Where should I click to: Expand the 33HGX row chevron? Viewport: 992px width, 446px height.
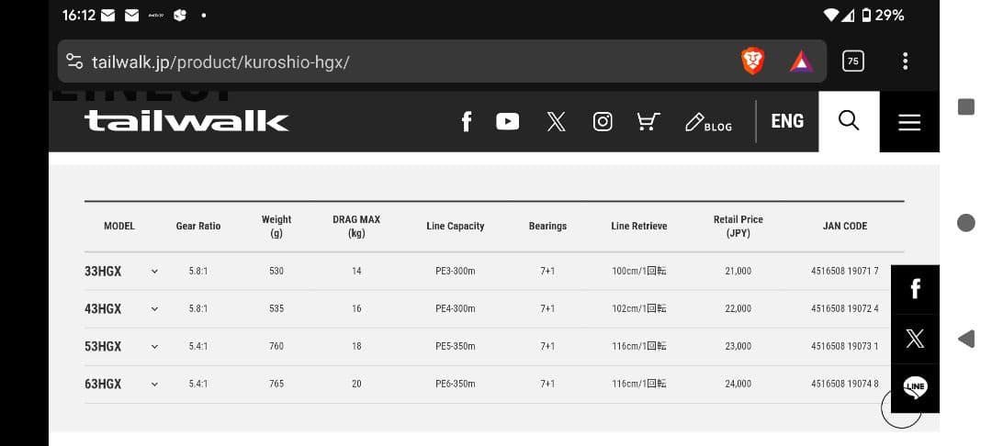154,272
